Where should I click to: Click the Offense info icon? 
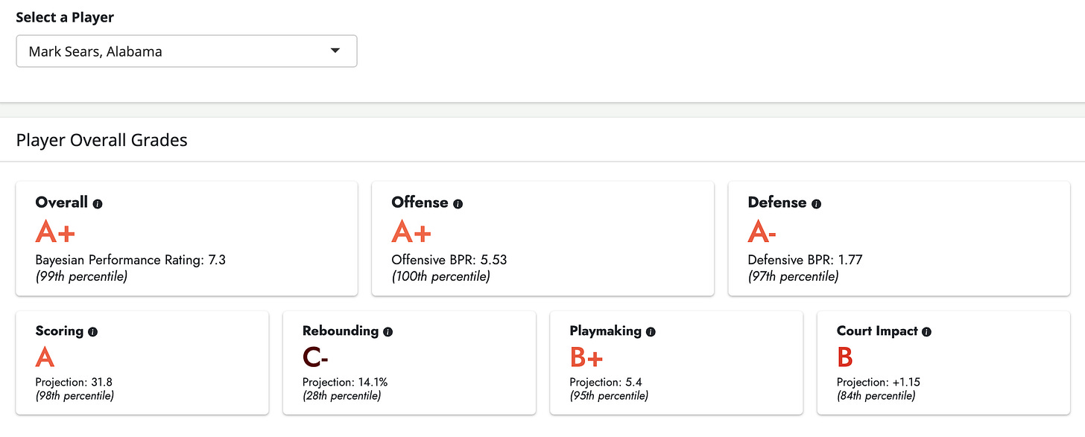tap(458, 202)
